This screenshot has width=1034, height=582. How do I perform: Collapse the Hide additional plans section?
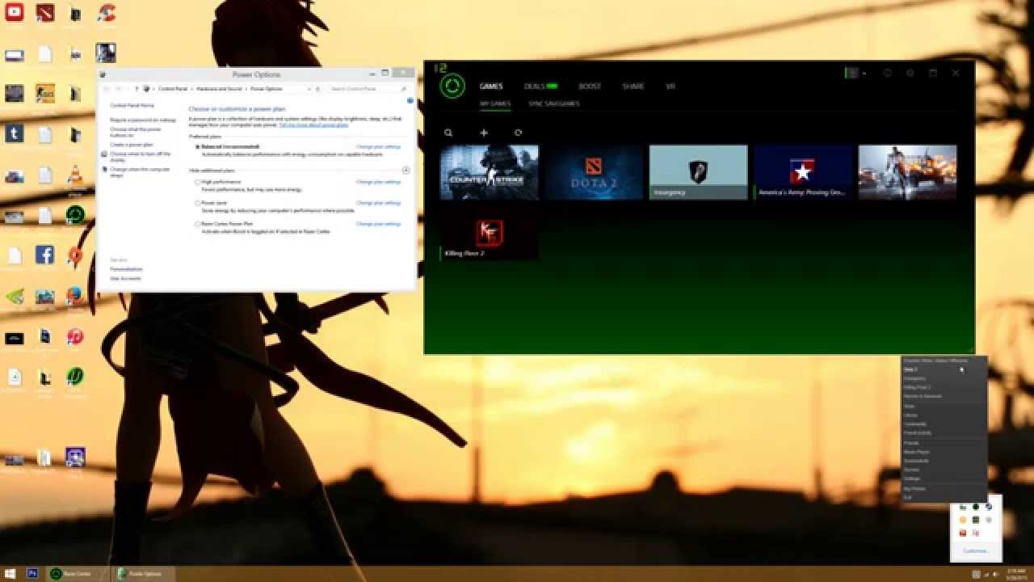(406, 171)
